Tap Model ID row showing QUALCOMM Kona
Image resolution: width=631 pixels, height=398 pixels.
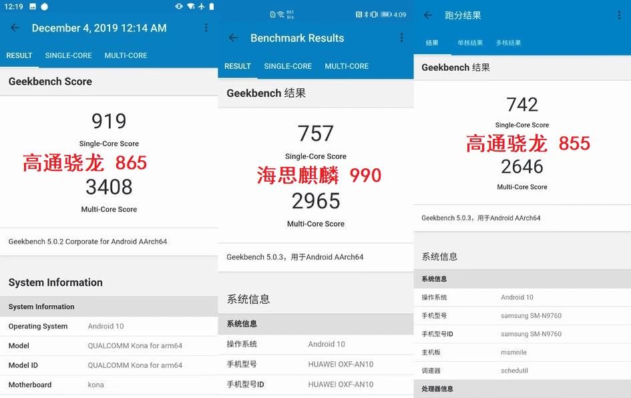click(109, 365)
